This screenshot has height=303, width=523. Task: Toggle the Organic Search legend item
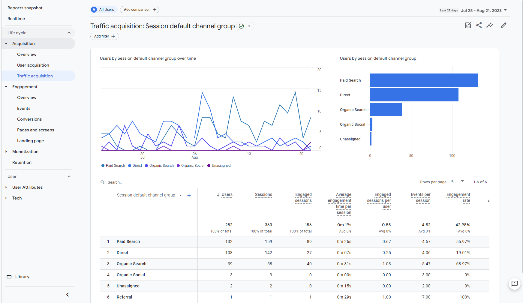(x=159, y=166)
